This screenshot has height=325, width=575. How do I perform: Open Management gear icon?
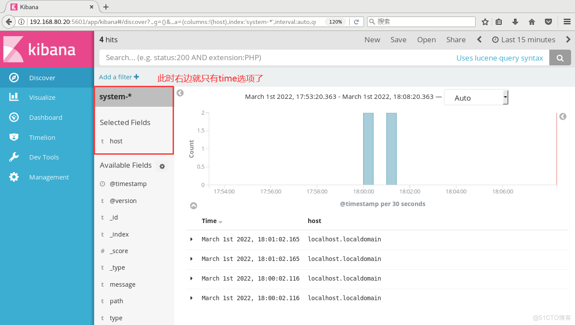coord(14,177)
